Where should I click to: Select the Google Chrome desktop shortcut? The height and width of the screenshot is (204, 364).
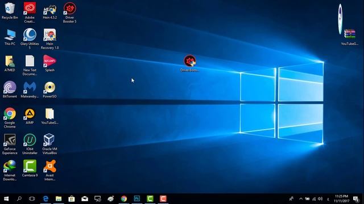click(10, 118)
